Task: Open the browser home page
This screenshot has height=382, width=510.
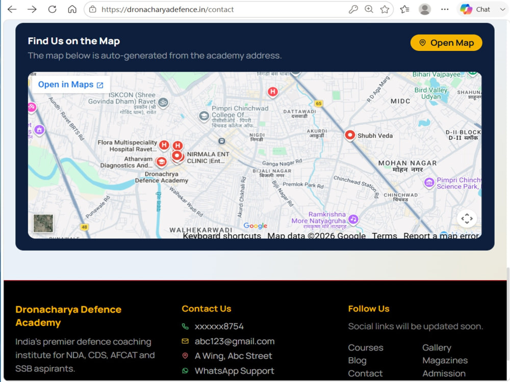Action: 72,9
